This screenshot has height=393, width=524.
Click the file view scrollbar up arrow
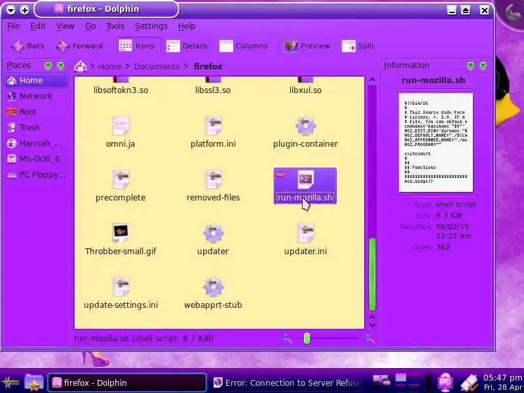coord(372,80)
